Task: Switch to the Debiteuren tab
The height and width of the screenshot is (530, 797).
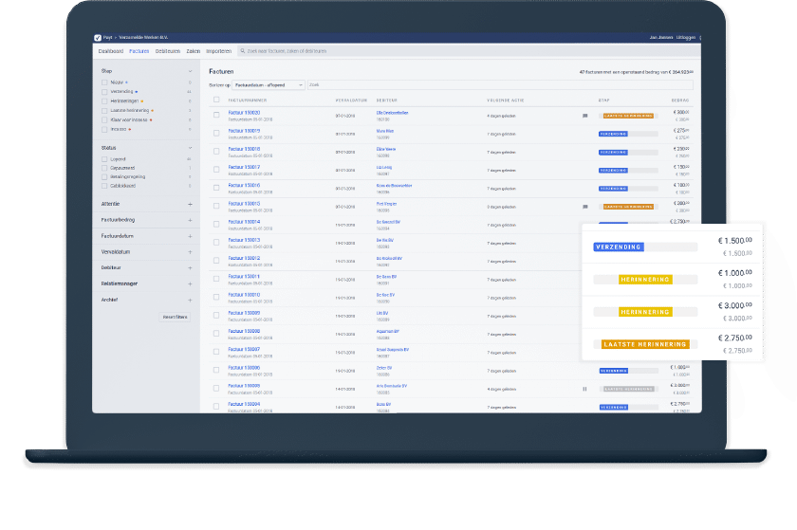Action: tap(168, 51)
